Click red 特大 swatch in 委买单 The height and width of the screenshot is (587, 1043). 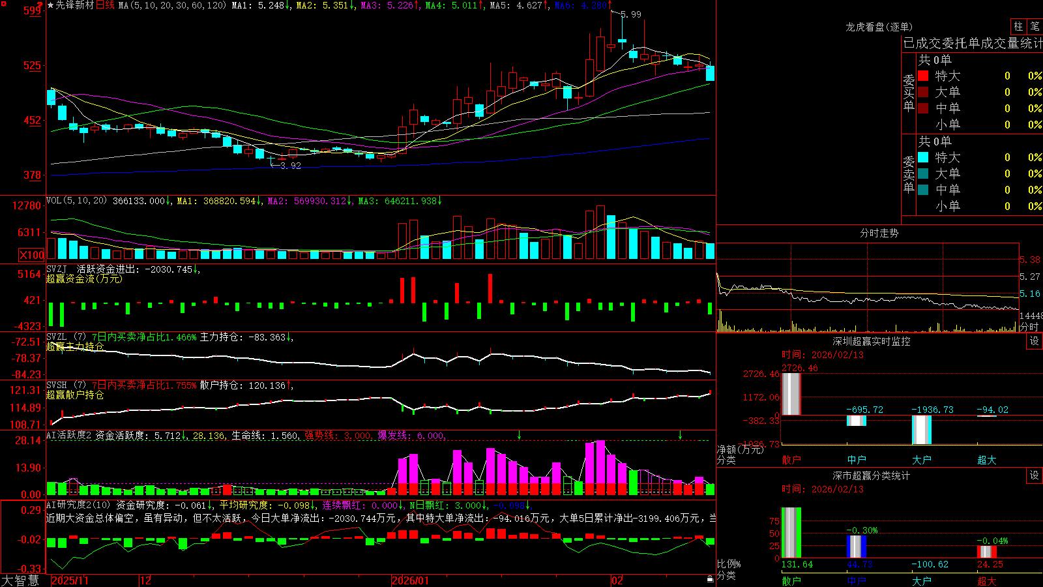(923, 76)
